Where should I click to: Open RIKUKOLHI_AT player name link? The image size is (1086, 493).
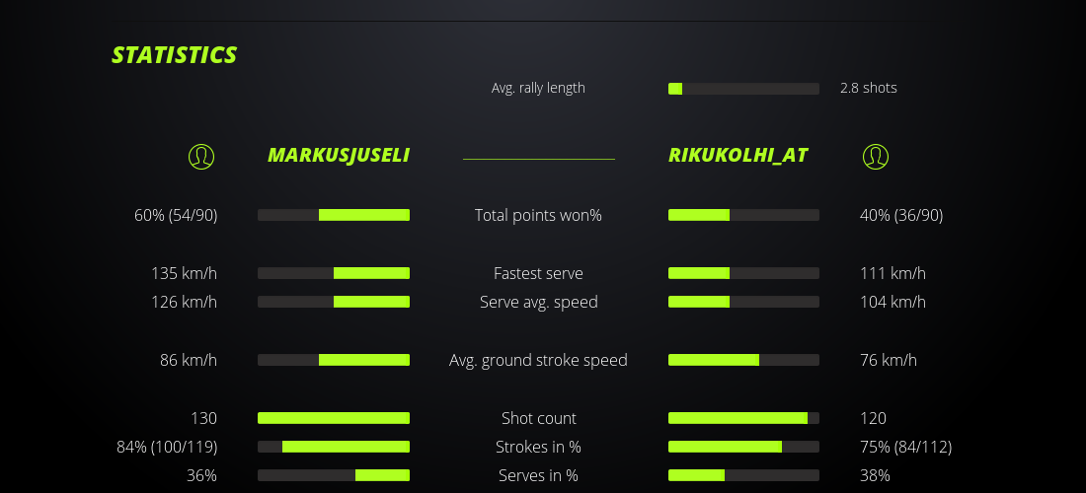coord(738,155)
